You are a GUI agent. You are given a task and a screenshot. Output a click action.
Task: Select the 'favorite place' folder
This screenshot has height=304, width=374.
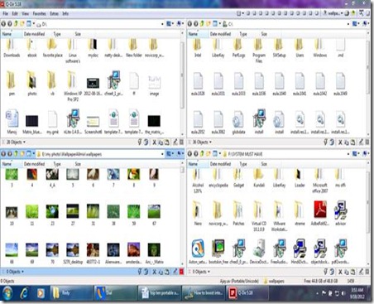52,47
